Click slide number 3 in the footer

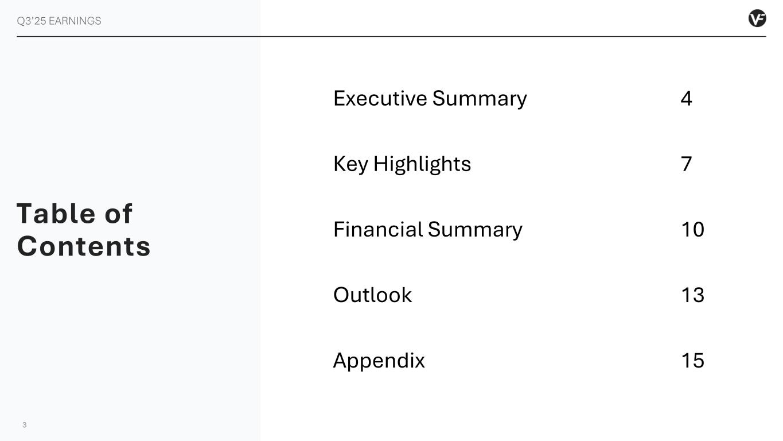[24, 425]
